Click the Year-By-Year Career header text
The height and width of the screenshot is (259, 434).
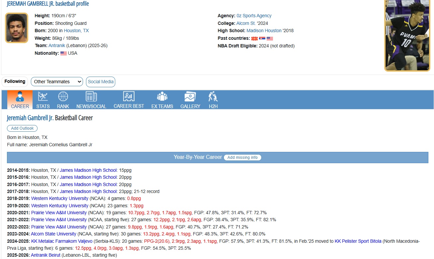tap(198, 157)
